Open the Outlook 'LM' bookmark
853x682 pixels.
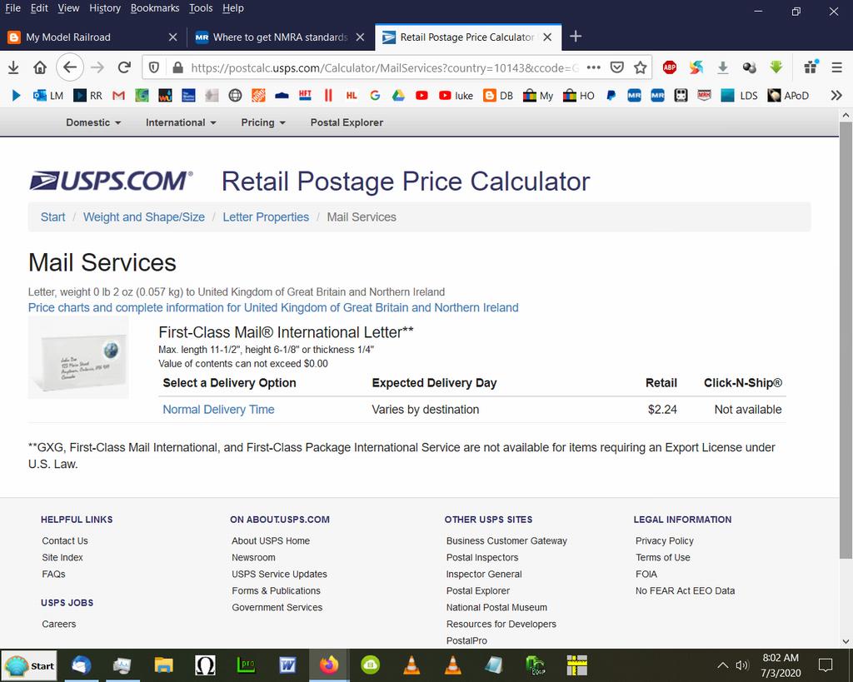click(x=47, y=96)
